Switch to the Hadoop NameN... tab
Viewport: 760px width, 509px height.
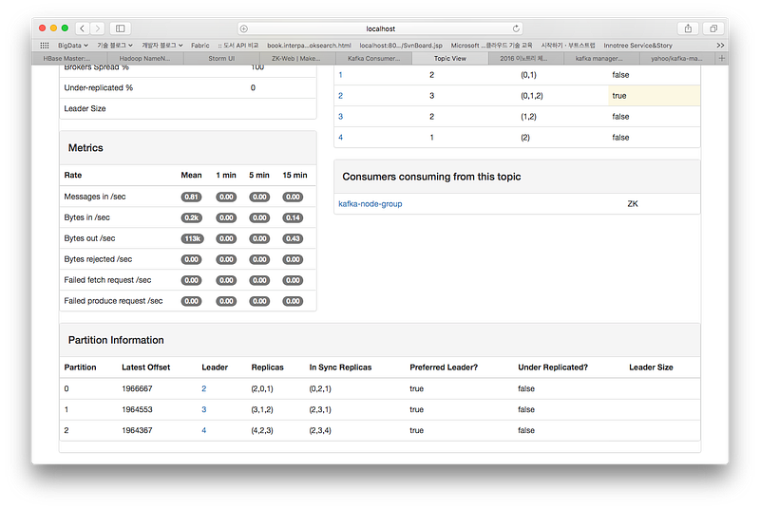click(x=145, y=59)
